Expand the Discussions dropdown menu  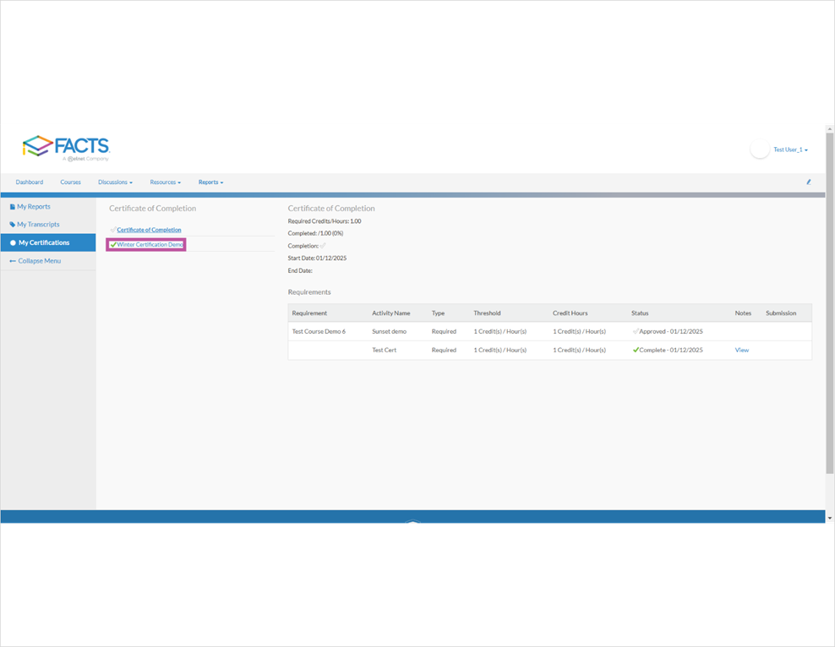click(x=115, y=182)
